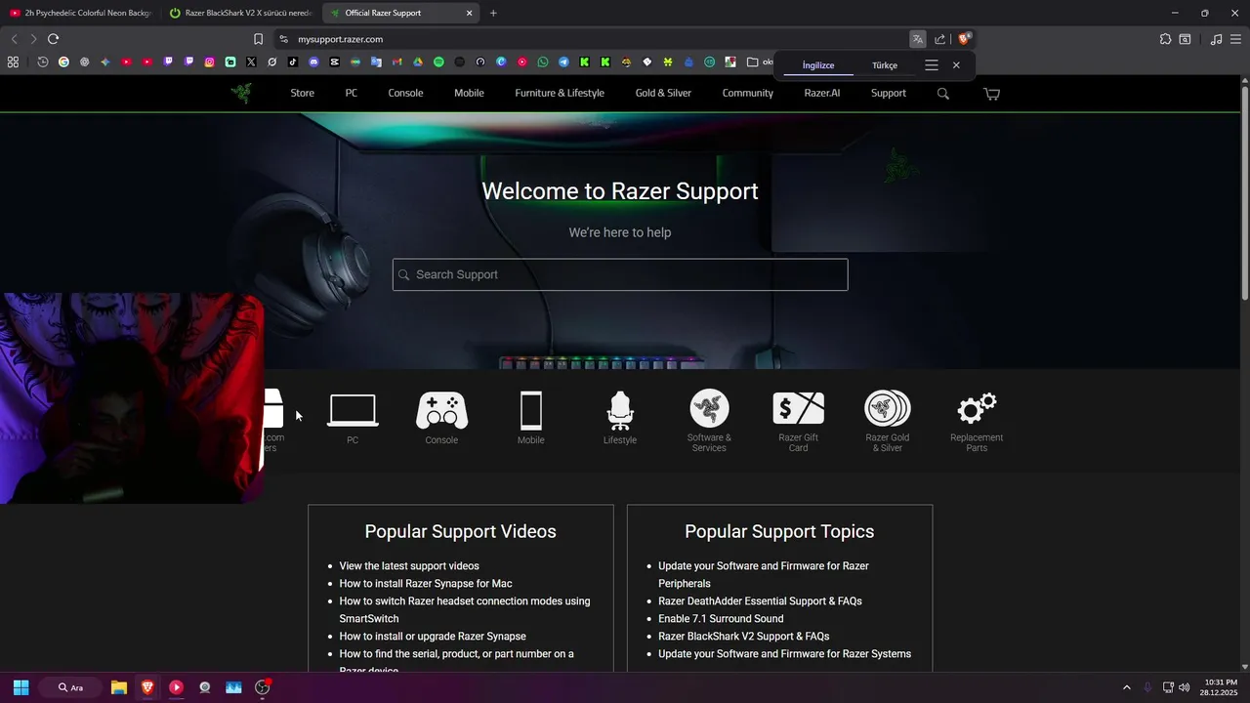
Task: Click the share icon in the address bar
Action: pyautogui.click(x=939, y=39)
